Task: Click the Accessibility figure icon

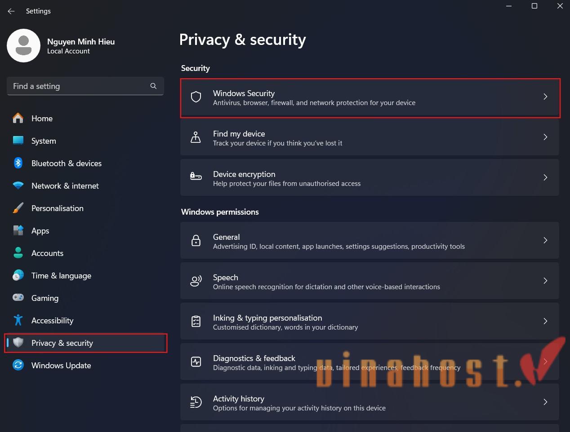Action: click(18, 320)
